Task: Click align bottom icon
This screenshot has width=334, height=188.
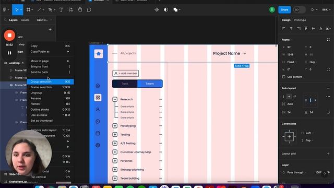Action: [x=321, y=28]
